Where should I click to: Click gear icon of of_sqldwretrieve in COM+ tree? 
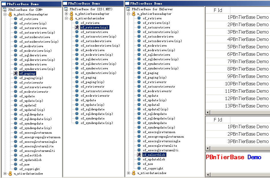[x=16, y=55]
